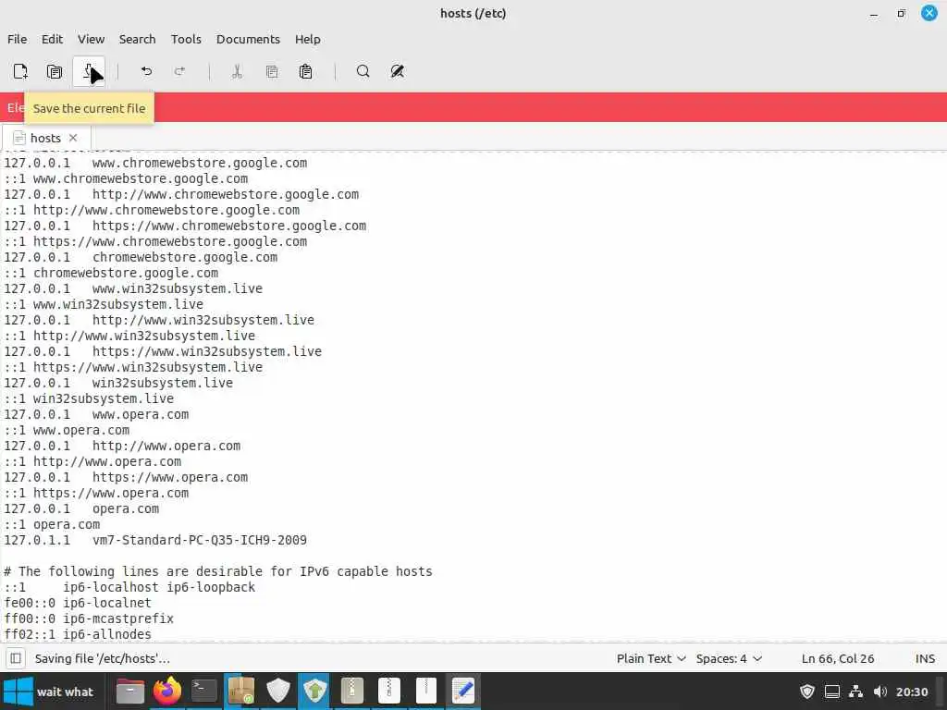Click the vm7-Standard-PC-Q35-ICH9-2009 line
This screenshot has width=947, height=710.
pos(155,540)
